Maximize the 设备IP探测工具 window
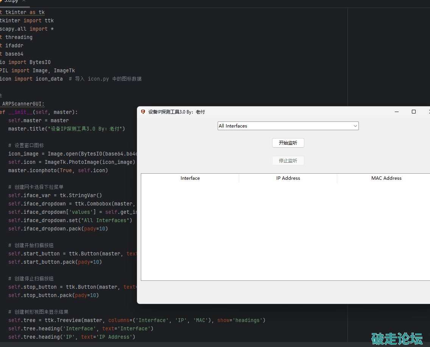Image resolution: width=430 pixels, height=347 pixels. click(x=414, y=112)
